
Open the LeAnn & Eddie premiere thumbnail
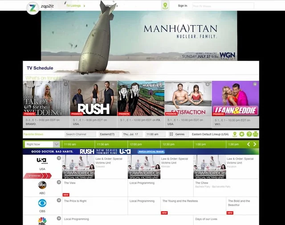pos(236,99)
